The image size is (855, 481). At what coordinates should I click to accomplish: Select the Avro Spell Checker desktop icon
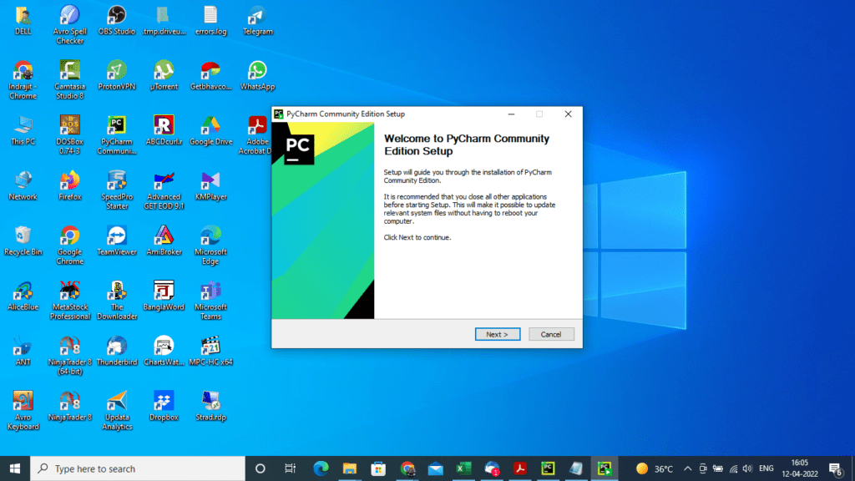click(70, 25)
